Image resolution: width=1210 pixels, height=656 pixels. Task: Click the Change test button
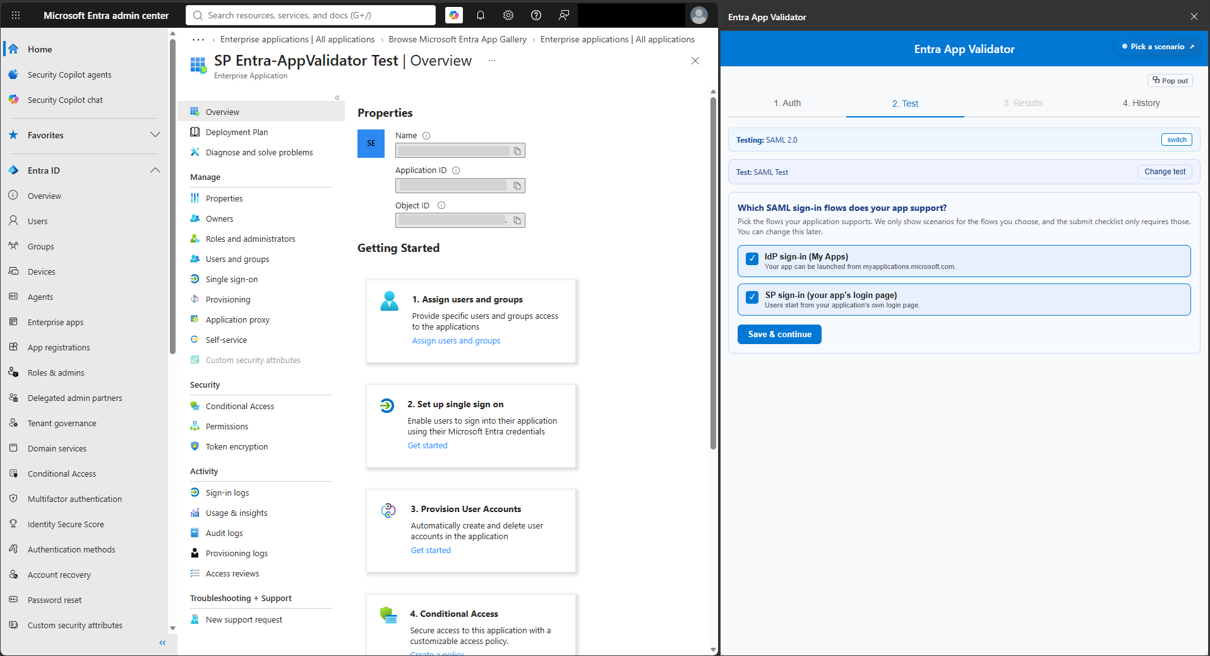pos(1165,172)
